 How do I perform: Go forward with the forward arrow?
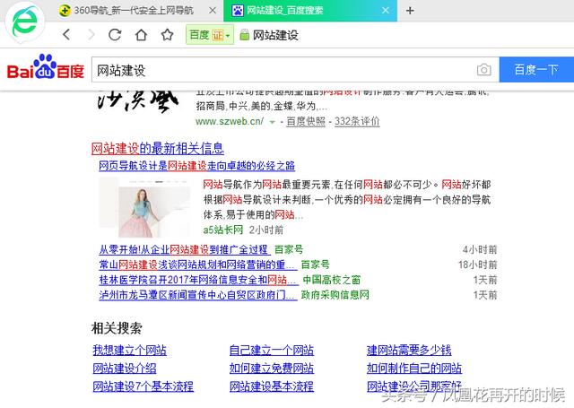tap(91, 35)
